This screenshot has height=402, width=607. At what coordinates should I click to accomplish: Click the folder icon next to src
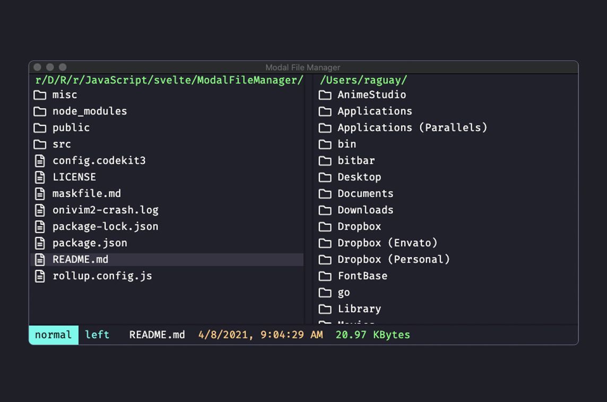click(39, 144)
